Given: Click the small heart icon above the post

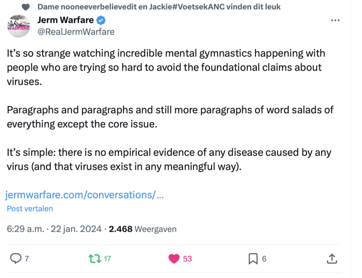Looking at the screenshot, I should (x=26, y=7).
